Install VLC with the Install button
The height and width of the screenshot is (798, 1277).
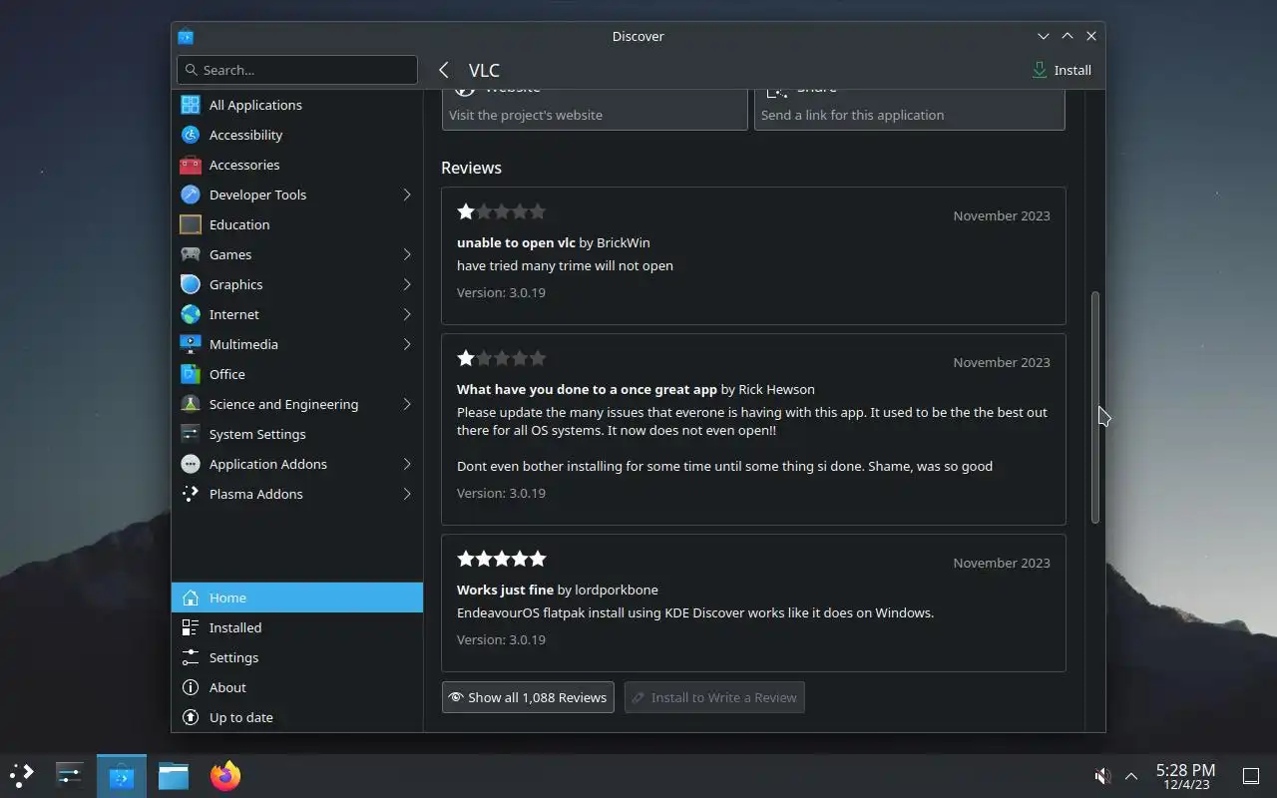tap(1062, 70)
